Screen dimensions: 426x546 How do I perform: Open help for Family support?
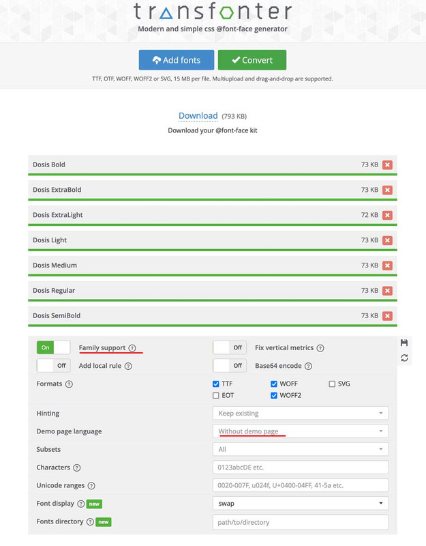[x=132, y=348]
